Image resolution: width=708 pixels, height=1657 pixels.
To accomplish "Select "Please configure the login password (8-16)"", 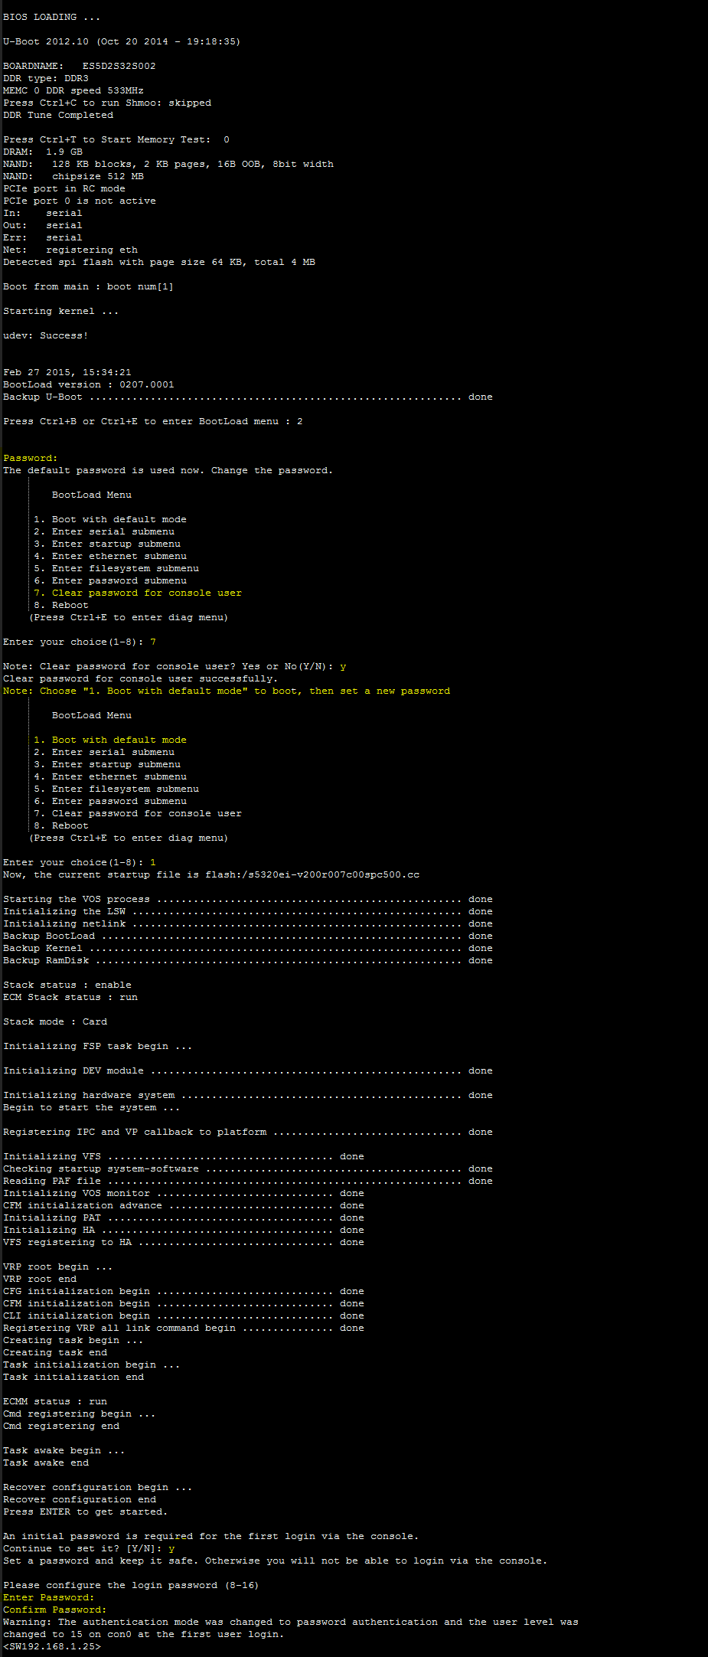I will 132,1585.
